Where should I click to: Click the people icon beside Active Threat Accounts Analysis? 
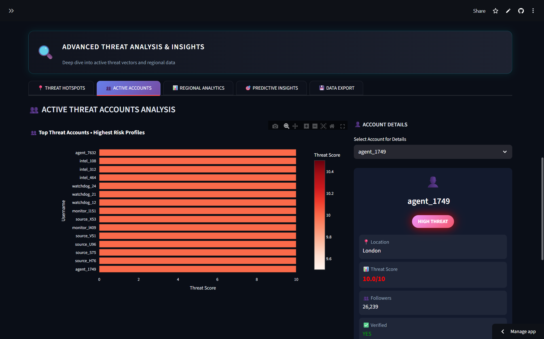pyautogui.click(x=34, y=110)
